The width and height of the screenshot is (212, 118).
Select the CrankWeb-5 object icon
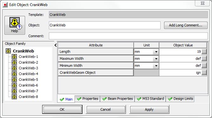pos(14,80)
